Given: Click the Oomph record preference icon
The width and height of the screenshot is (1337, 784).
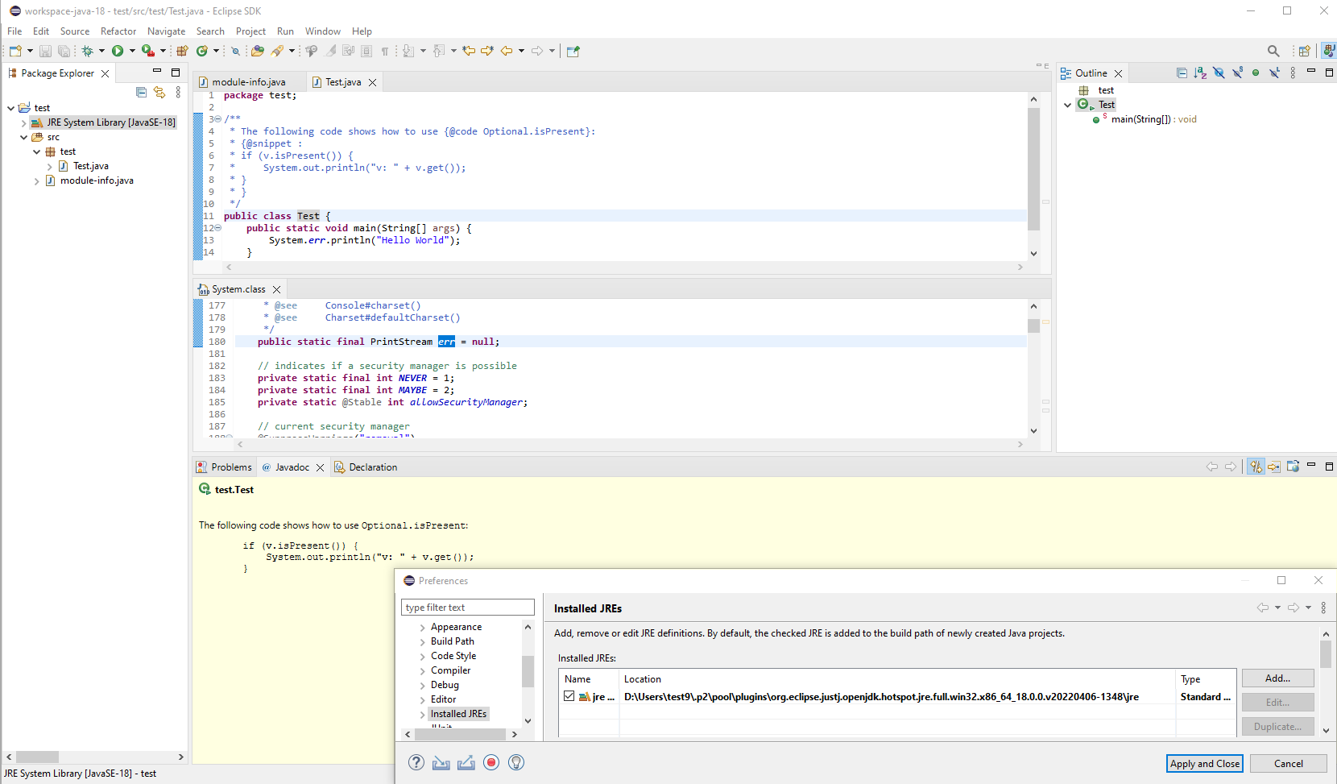Looking at the screenshot, I should 491,762.
